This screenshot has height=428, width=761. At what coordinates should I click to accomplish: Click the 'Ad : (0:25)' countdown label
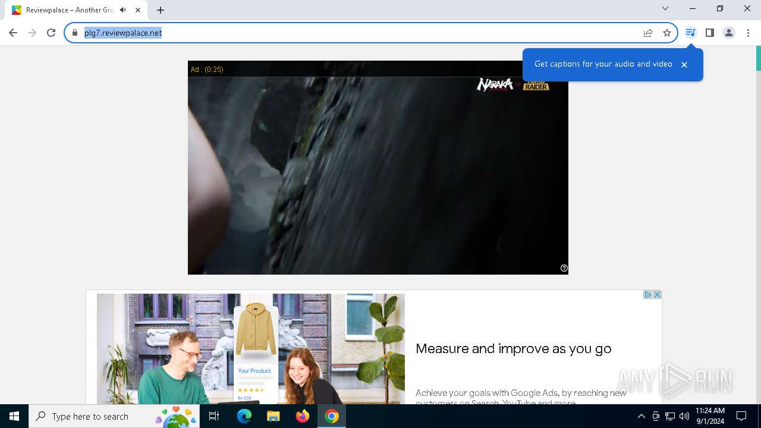[207, 70]
